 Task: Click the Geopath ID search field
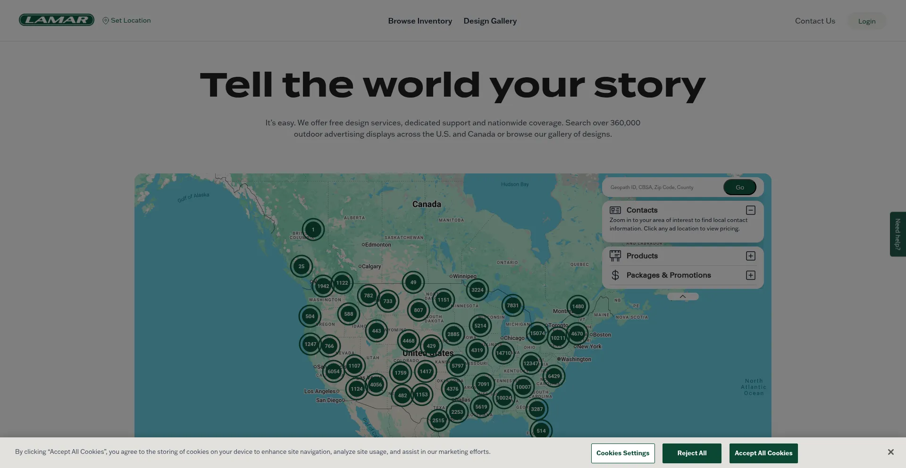point(663,188)
